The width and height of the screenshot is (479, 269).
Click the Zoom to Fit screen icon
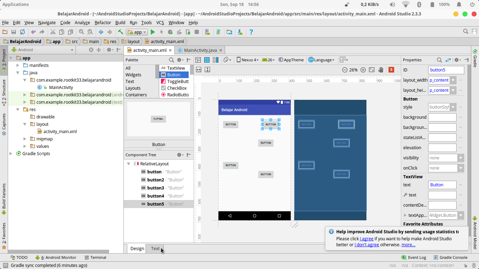pyautogui.click(x=371, y=70)
